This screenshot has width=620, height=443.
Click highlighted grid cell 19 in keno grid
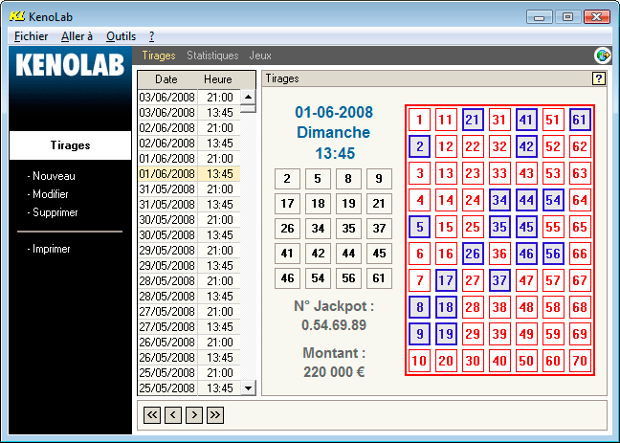tap(446, 334)
